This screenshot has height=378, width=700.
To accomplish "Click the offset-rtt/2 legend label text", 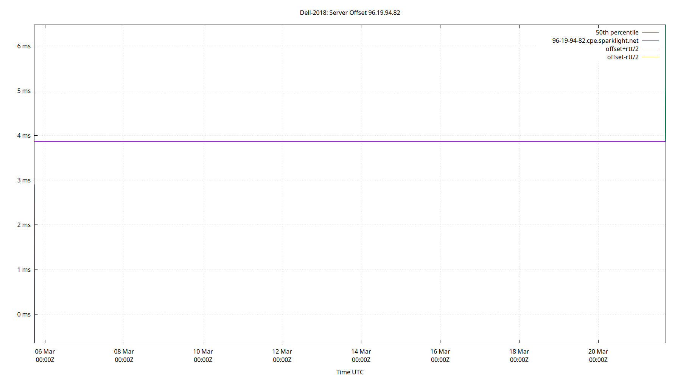I will [622, 57].
